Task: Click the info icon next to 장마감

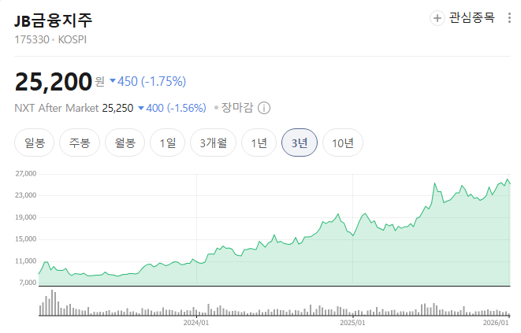Action: (x=264, y=108)
